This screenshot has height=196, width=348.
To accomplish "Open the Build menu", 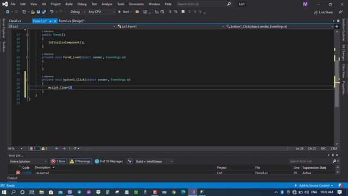I will click(69, 4).
